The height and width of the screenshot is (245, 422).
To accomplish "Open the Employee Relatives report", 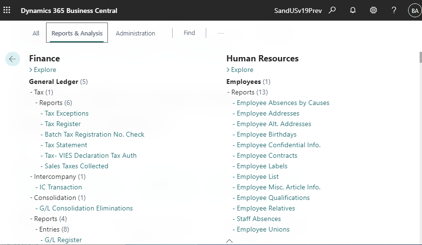I will [x=266, y=209].
